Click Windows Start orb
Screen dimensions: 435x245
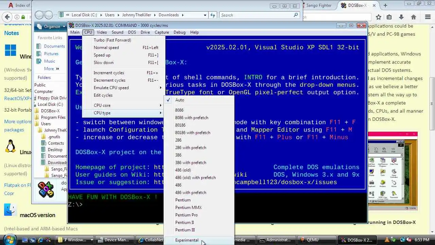[9, 239]
